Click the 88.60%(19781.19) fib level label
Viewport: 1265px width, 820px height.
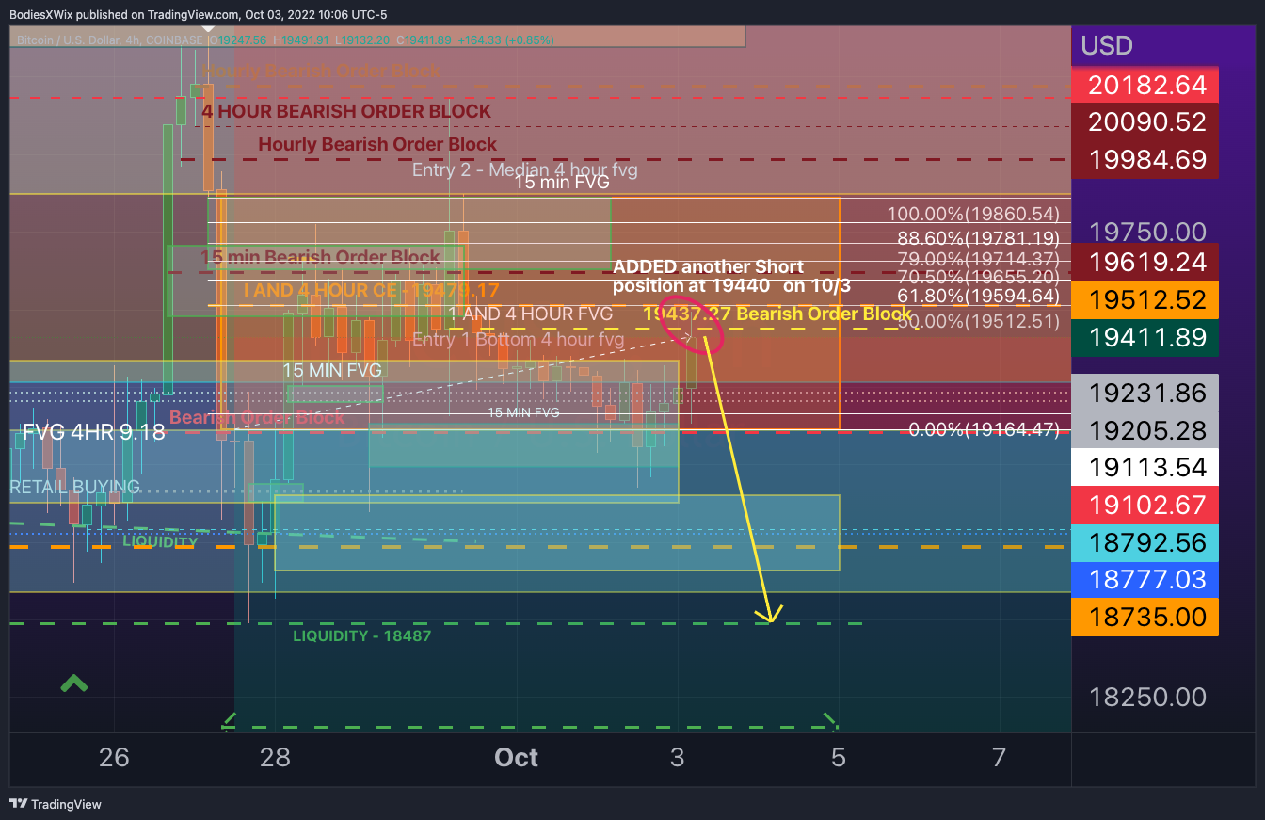click(978, 238)
